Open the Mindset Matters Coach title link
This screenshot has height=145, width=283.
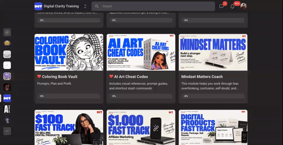(202, 77)
